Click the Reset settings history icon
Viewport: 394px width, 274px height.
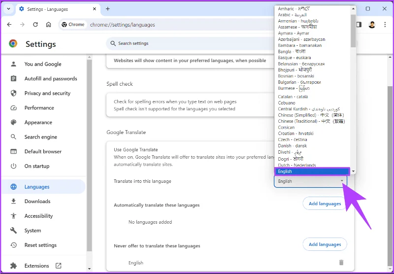(x=14, y=245)
